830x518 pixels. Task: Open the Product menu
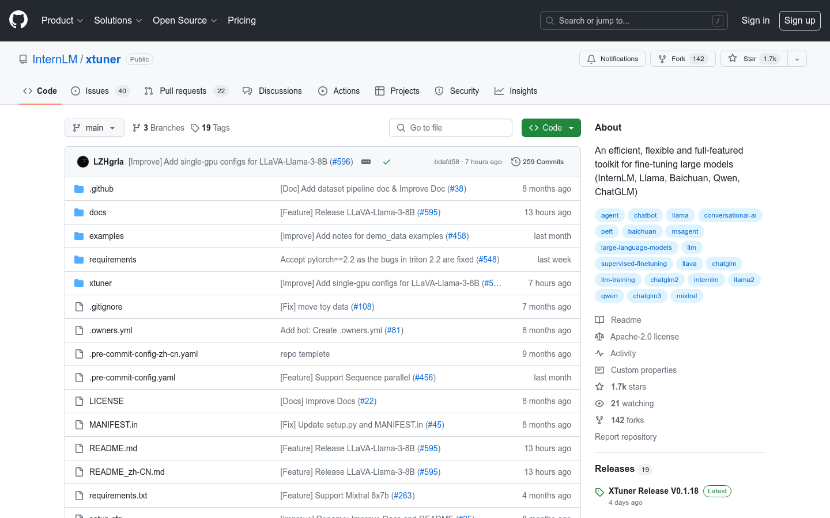(62, 20)
